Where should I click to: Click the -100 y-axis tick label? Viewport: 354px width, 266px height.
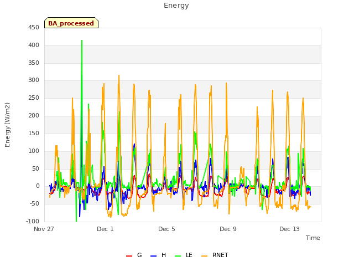pos(33,221)
